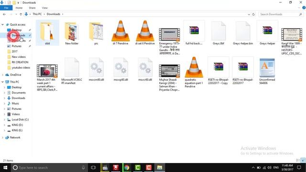Viewport: 306px width, 172px height.
Task: Open the Action Center notifications icon
Action: [x=299, y=168]
